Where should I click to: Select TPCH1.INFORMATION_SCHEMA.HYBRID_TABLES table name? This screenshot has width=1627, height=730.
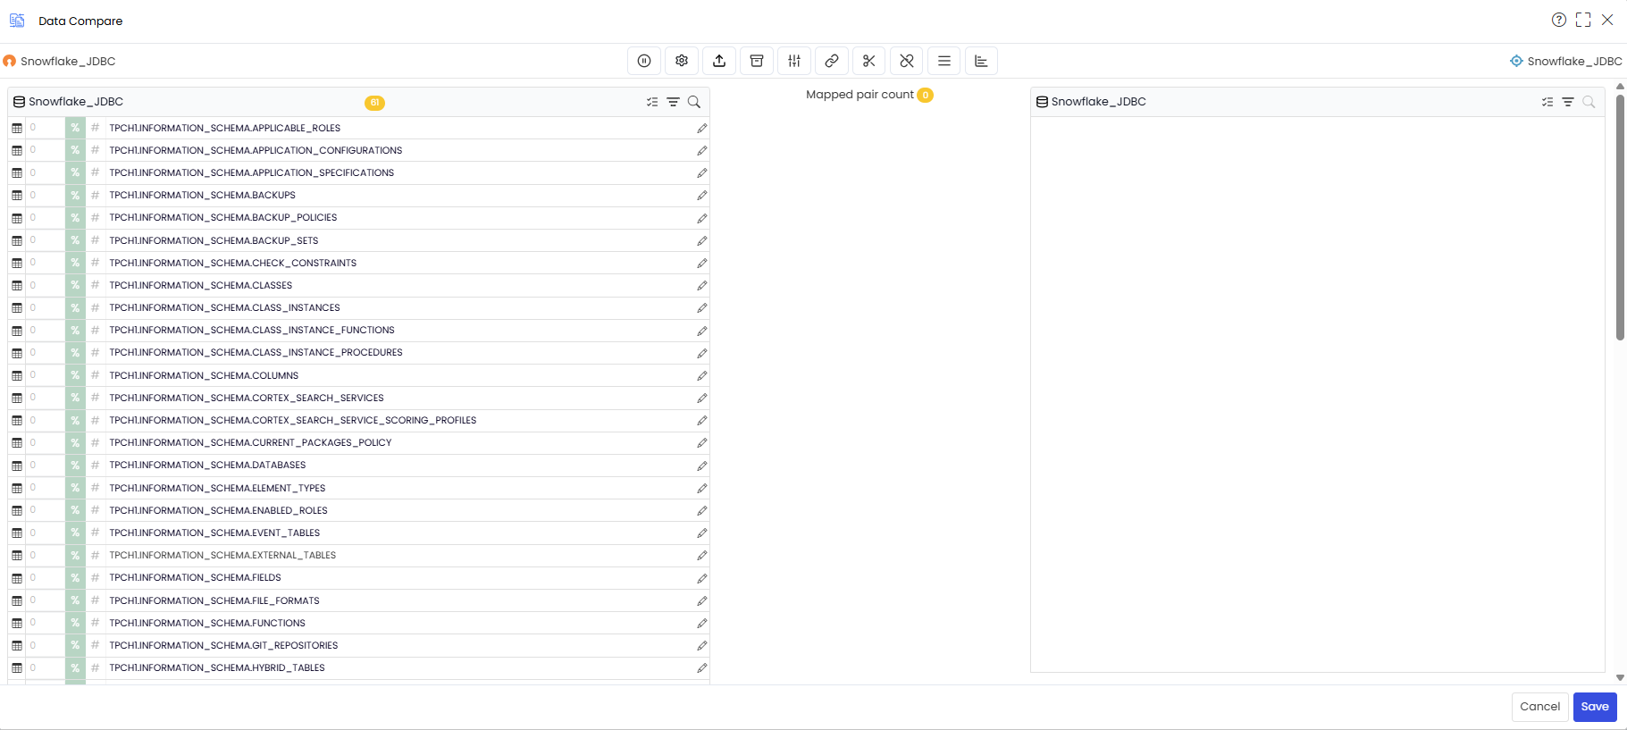pos(217,668)
